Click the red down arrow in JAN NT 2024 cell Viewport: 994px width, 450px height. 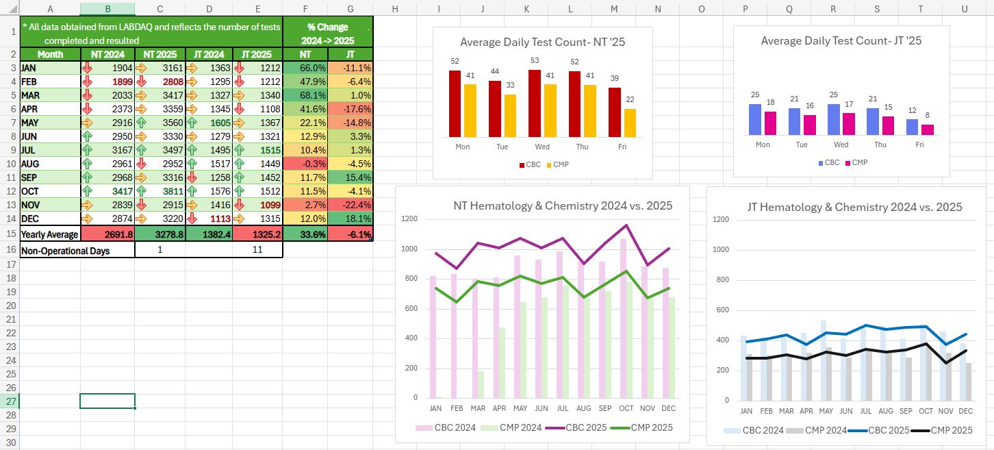point(87,68)
